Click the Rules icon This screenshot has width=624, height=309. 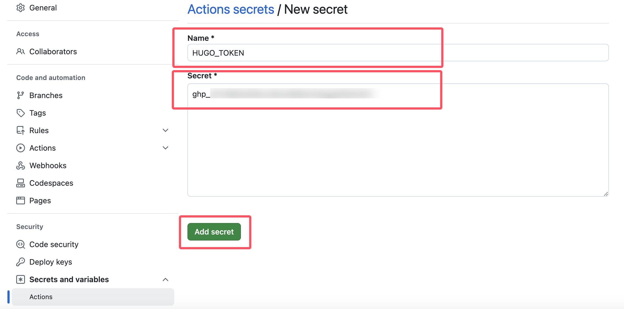point(20,130)
